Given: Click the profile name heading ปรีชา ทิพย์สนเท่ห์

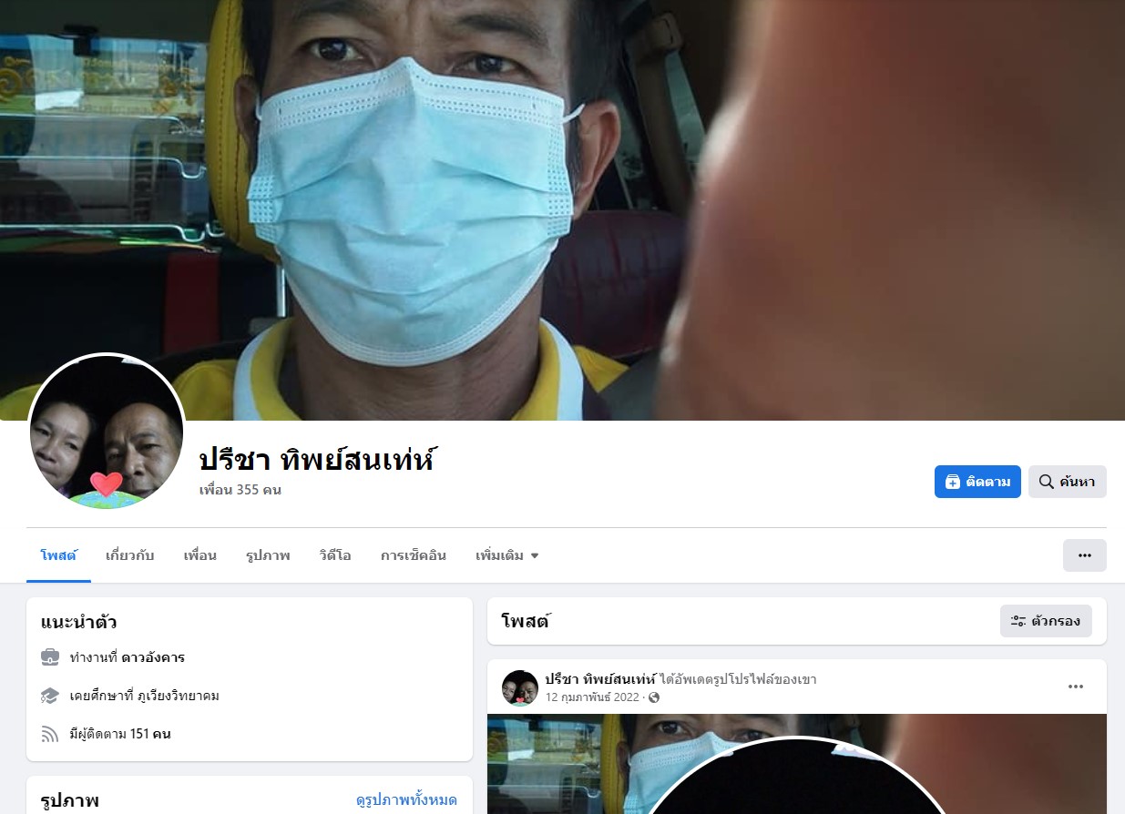Looking at the screenshot, I should point(316,459).
